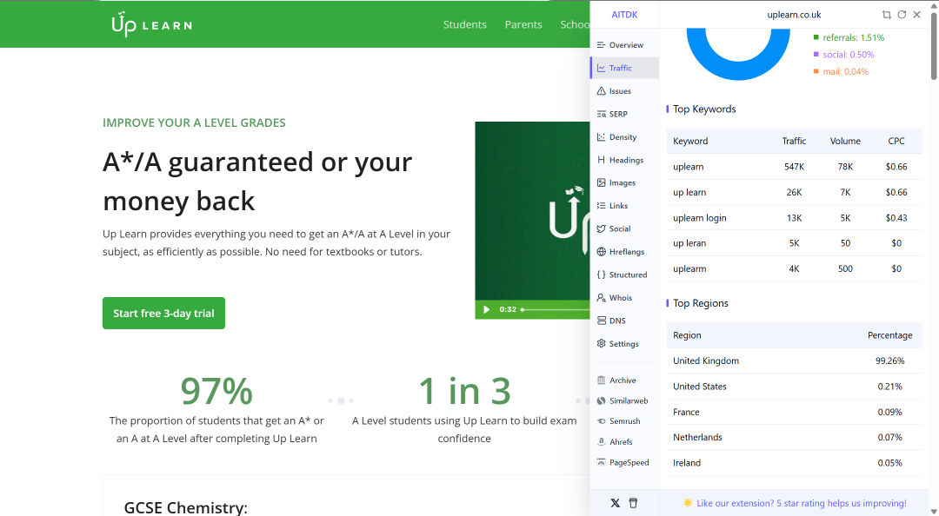Click the 'uplearn' keyword row
Image resolution: width=939 pixels, height=516 pixels.
[794, 167]
